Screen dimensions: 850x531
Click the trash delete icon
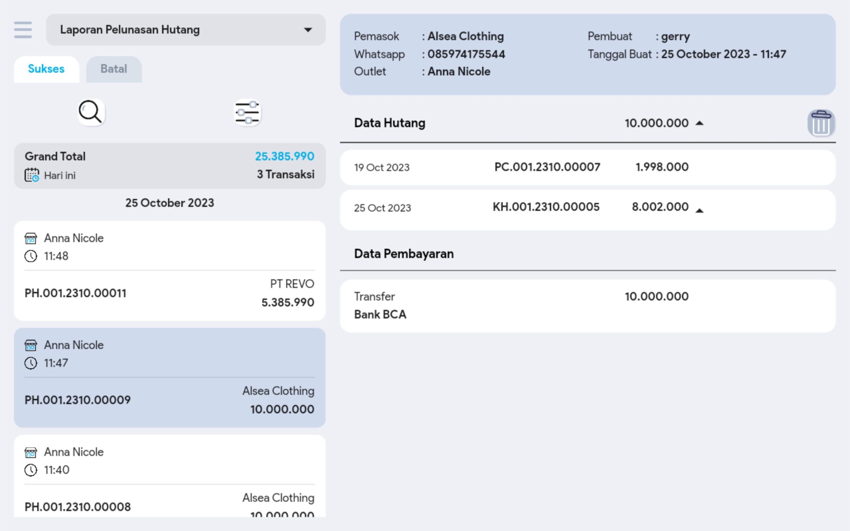click(821, 123)
